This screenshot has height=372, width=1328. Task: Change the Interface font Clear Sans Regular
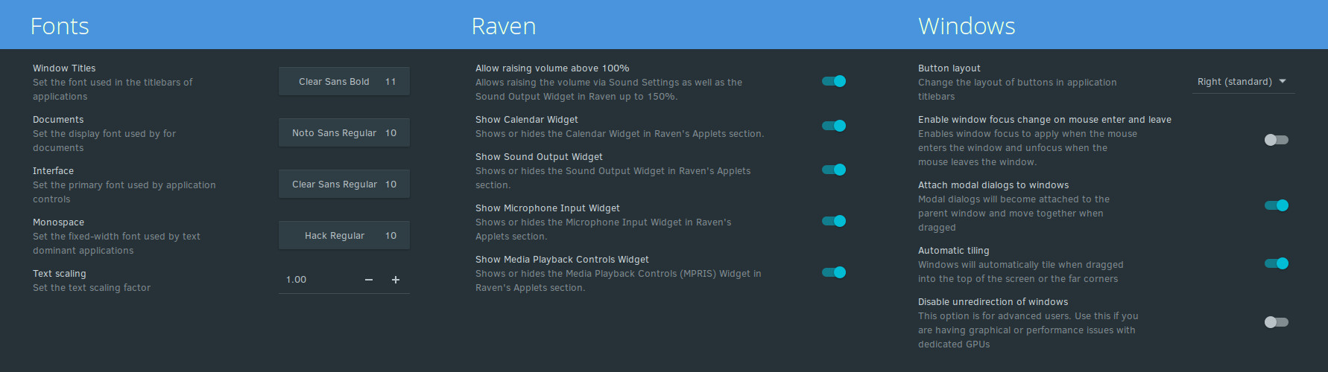point(344,185)
